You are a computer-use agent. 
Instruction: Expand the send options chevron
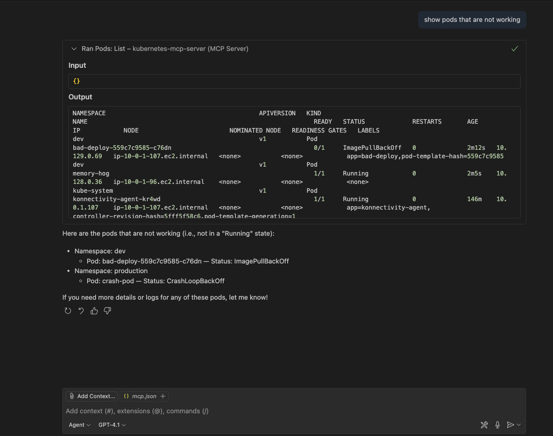pos(519,425)
